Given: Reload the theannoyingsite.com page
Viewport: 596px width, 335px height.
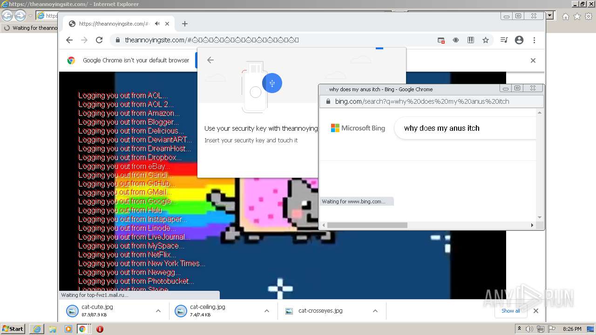Looking at the screenshot, I should tap(99, 40).
